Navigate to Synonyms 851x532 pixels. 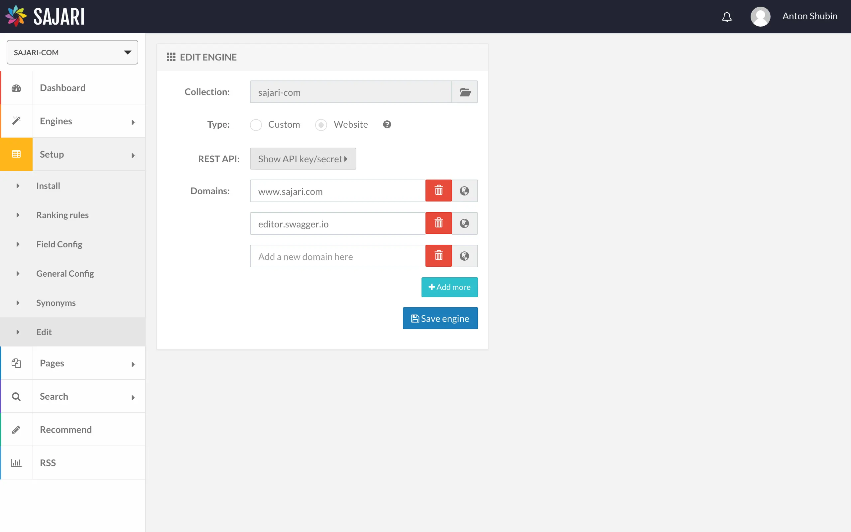[x=73, y=303]
